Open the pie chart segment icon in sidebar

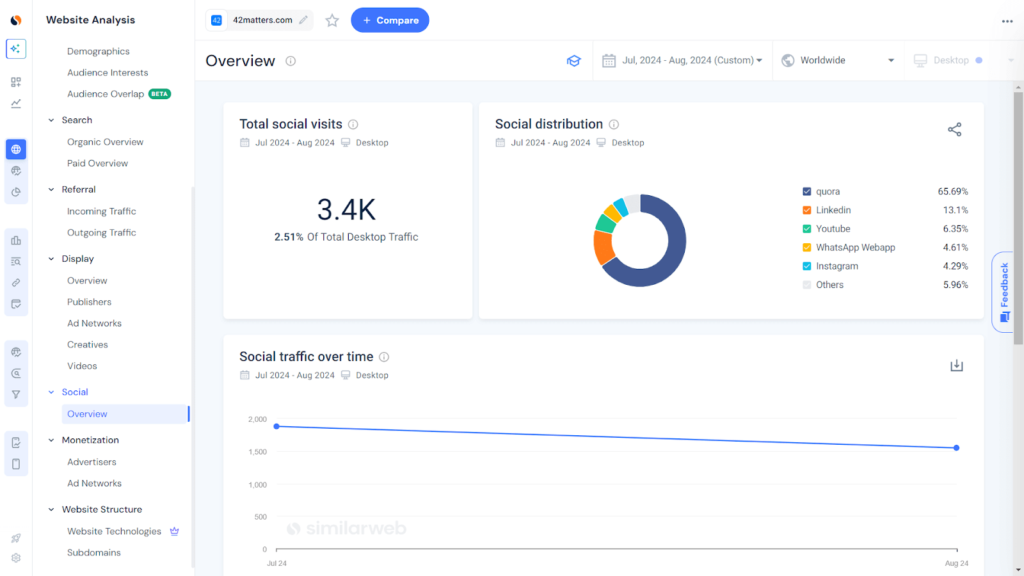pyautogui.click(x=16, y=192)
